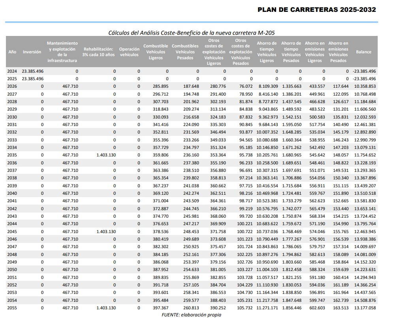Viewport: 401px width, 318px height.
Task: Click the Ahorro de tiempo Vehículos Ligeros header
Action: 267,52
